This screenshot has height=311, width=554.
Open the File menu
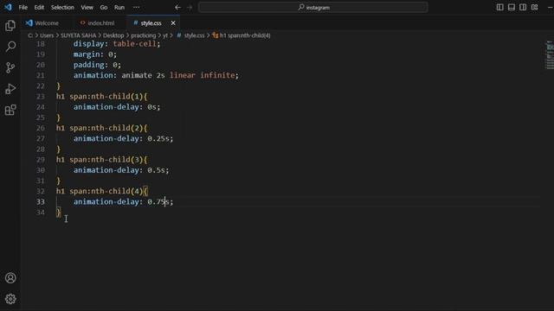[23, 7]
